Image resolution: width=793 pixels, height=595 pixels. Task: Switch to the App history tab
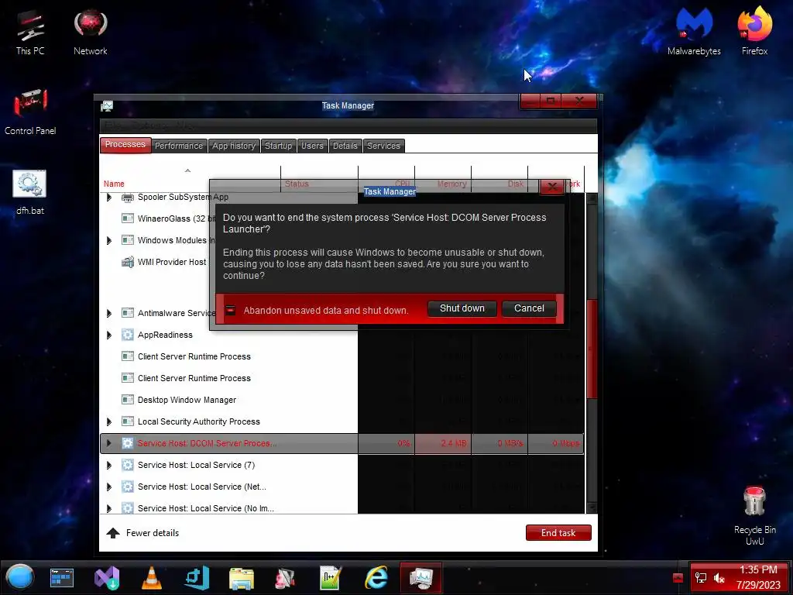(234, 146)
